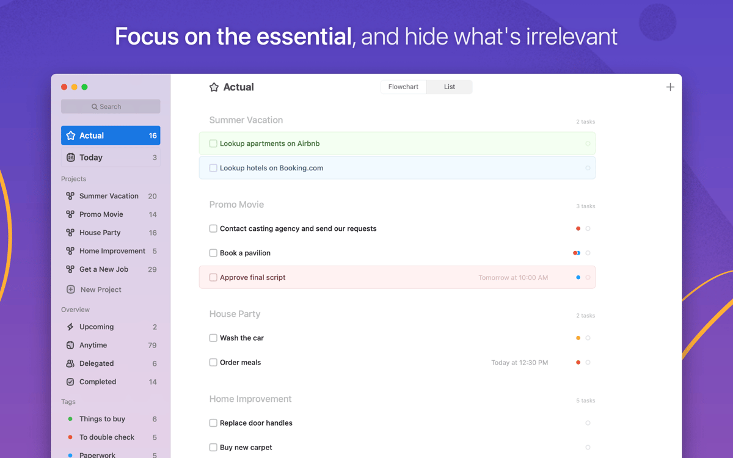Click the Delegated people icon
Image resolution: width=733 pixels, height=458 pixels.
[70, 363]
